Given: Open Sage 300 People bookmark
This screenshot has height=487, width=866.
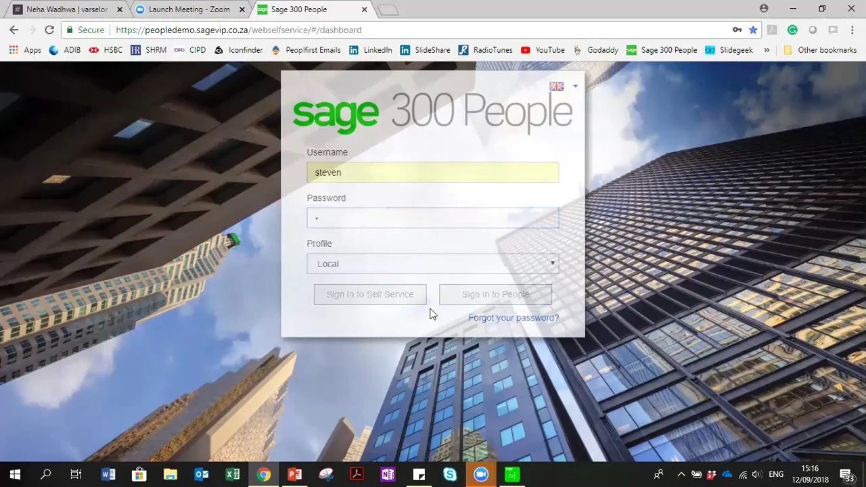Looking at the screenshot, I should point(662,50).
